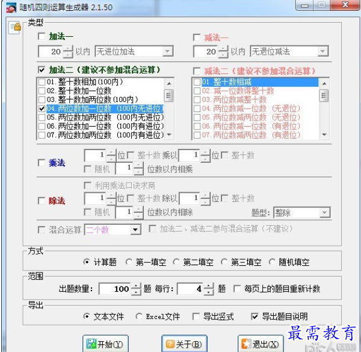The height and width of the screenshot is (352, 361).
Task: Check 02.减一位数得整十数 item
Action: 197,90
